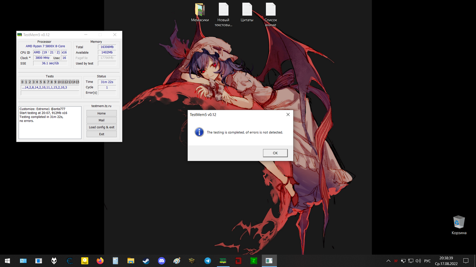Click the empty Error(s) field
This screenshot has height=267, width=476.
point(107,93)
